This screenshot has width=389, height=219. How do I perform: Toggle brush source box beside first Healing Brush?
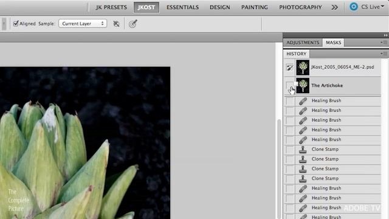click(x=289, y=101)
